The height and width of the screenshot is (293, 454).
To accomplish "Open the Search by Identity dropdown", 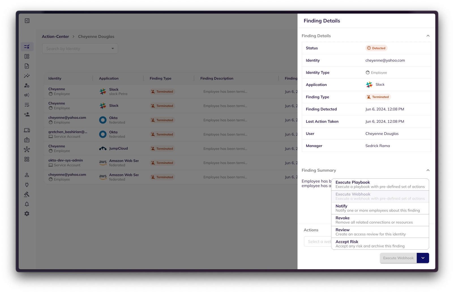I will 80,49.
